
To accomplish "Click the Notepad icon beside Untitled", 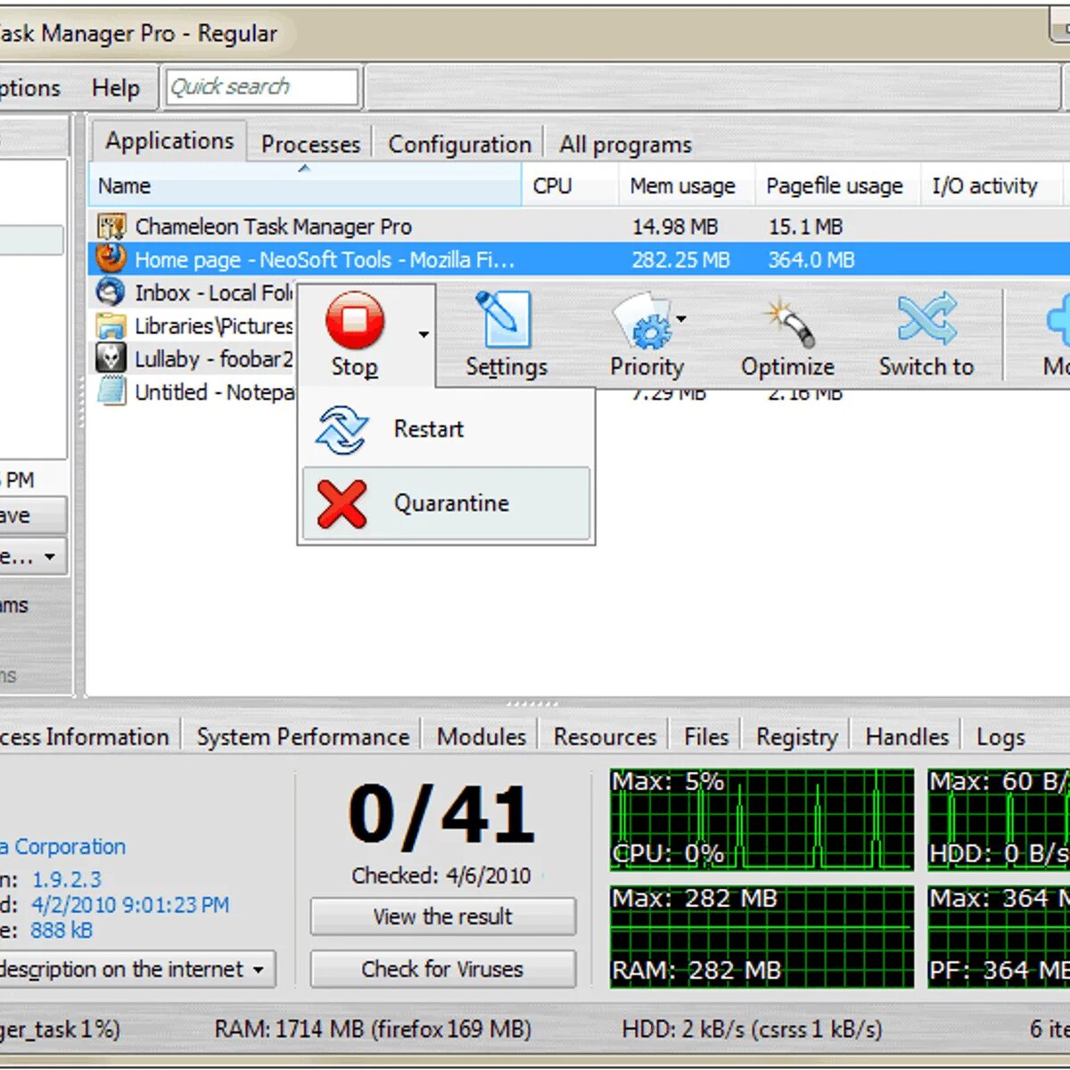I will click(x=111, y=391).
